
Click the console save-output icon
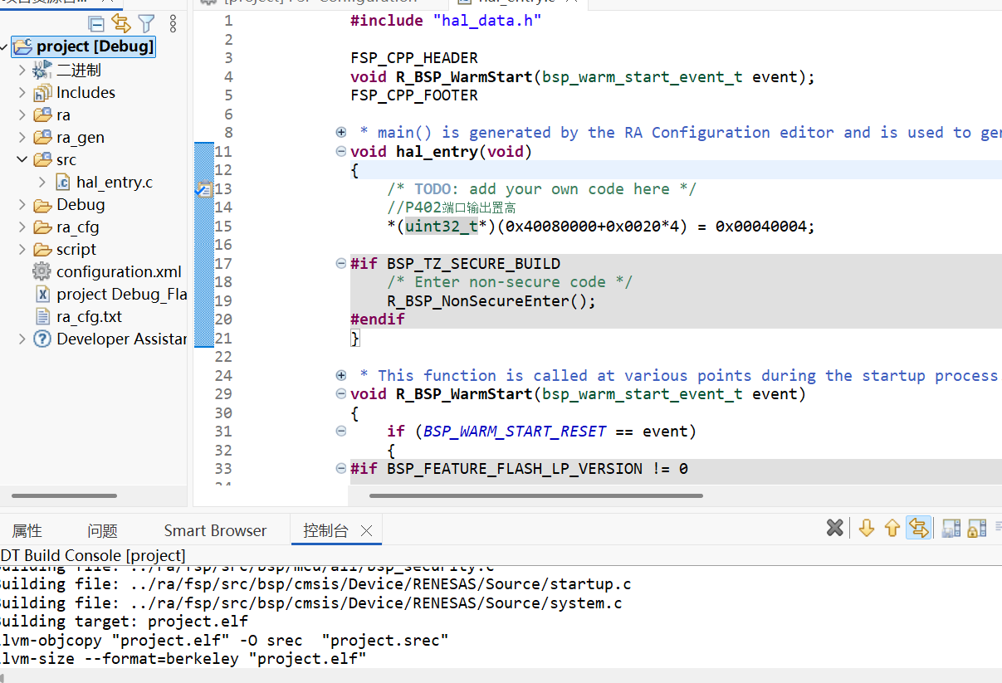click(x=951, y=528)
